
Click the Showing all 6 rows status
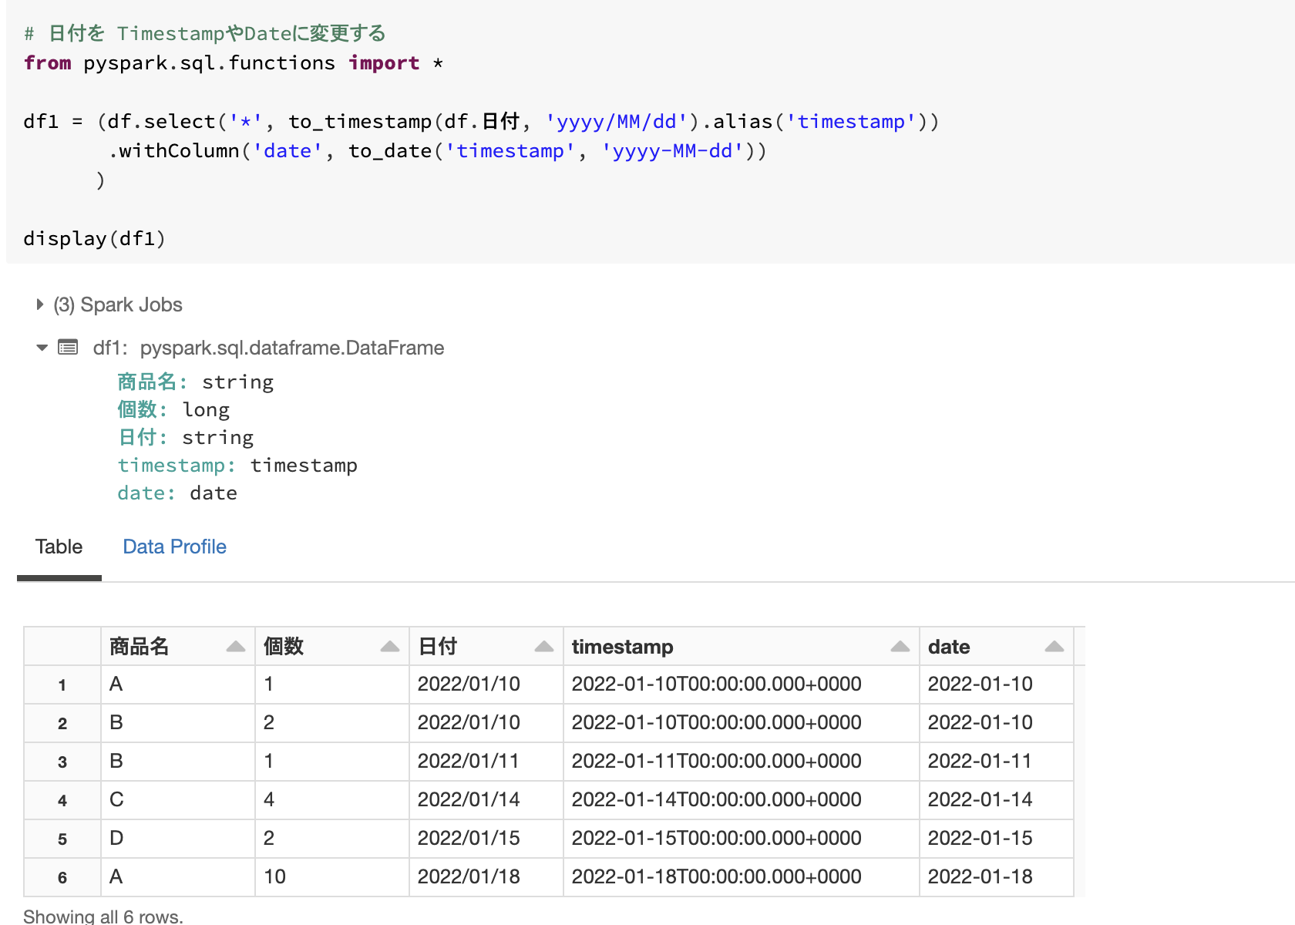(x=103, y=916)
